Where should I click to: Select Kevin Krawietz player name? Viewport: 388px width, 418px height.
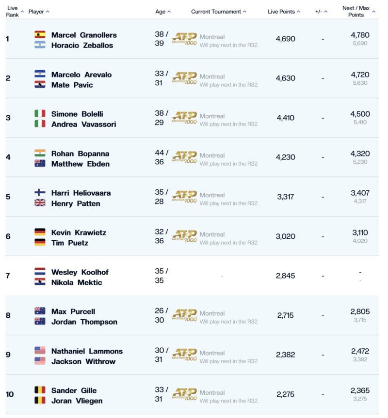79,232
